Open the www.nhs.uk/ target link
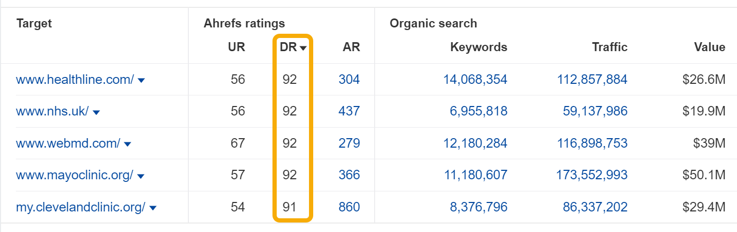The image size is (737, 232). click(x=52, y=111)
